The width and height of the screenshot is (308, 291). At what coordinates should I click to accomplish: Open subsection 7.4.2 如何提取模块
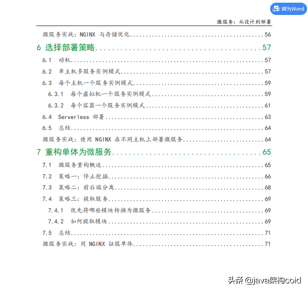(x=159, y=221)
